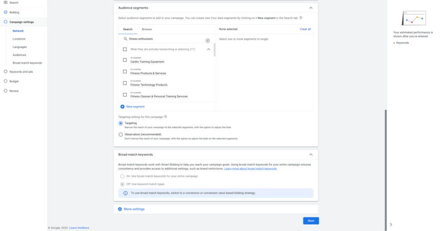This screenshot has width=440, height=231.
Task: Switch to the Browse tab
Action: tap(147, 29)
